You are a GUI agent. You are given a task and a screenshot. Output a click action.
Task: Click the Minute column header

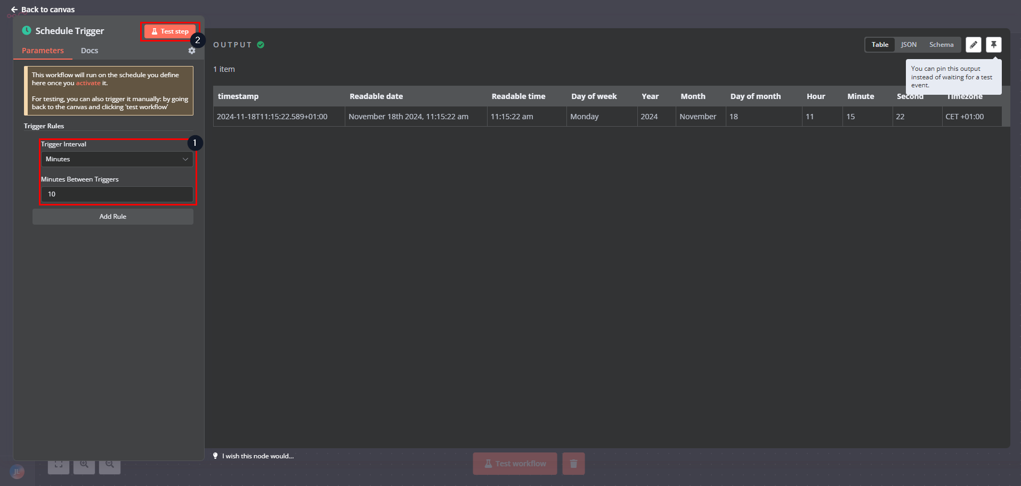pyautogui.click(x=868, y=96)
